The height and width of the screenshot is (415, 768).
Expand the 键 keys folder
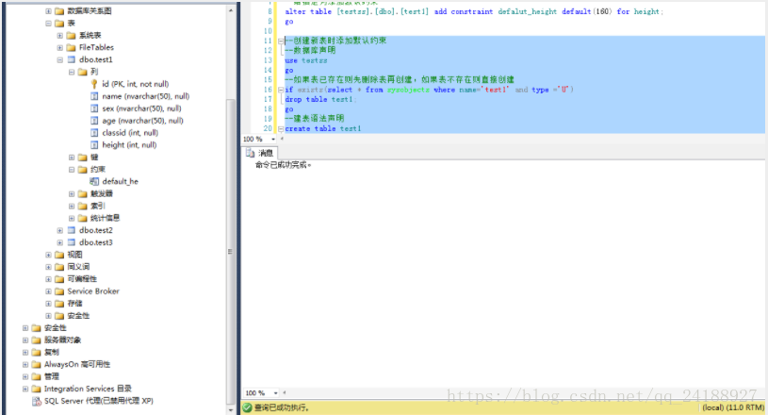coord(72,158)
